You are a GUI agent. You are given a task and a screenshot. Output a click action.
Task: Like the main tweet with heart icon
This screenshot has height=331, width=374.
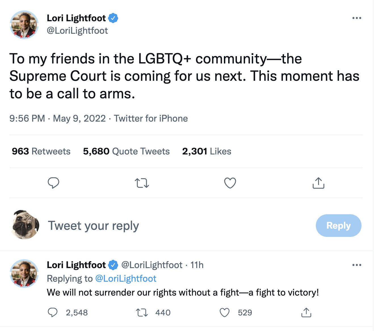[230, 183]
